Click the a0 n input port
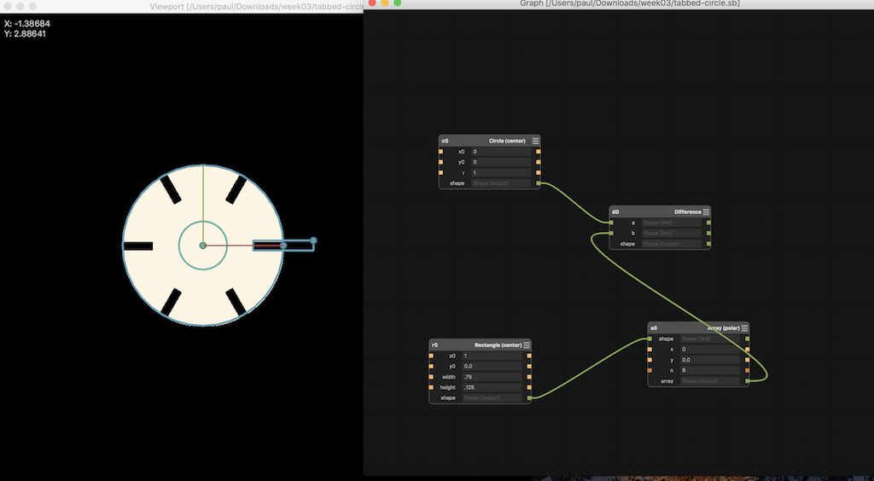The width and height of the screenshot is (874, 481). pos(650,370)
